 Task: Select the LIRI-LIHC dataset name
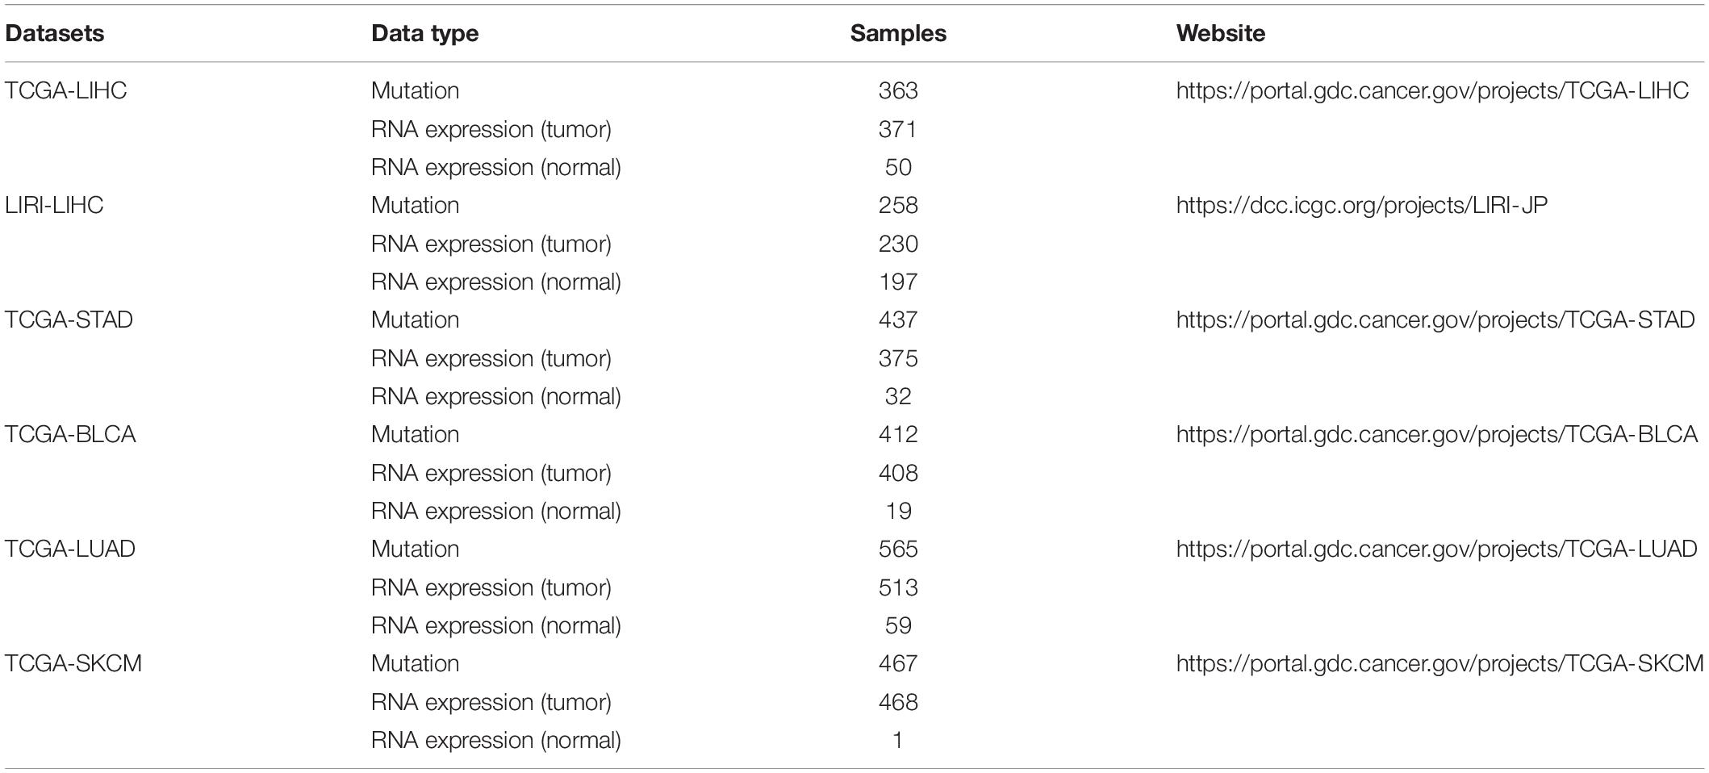(54, 205)
